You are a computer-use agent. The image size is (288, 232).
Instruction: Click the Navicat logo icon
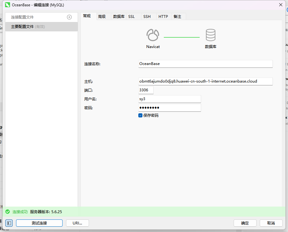[153, 35]
